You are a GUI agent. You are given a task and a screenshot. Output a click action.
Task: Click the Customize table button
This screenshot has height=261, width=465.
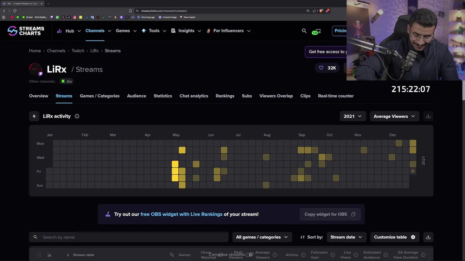click(x=395, y=237)
